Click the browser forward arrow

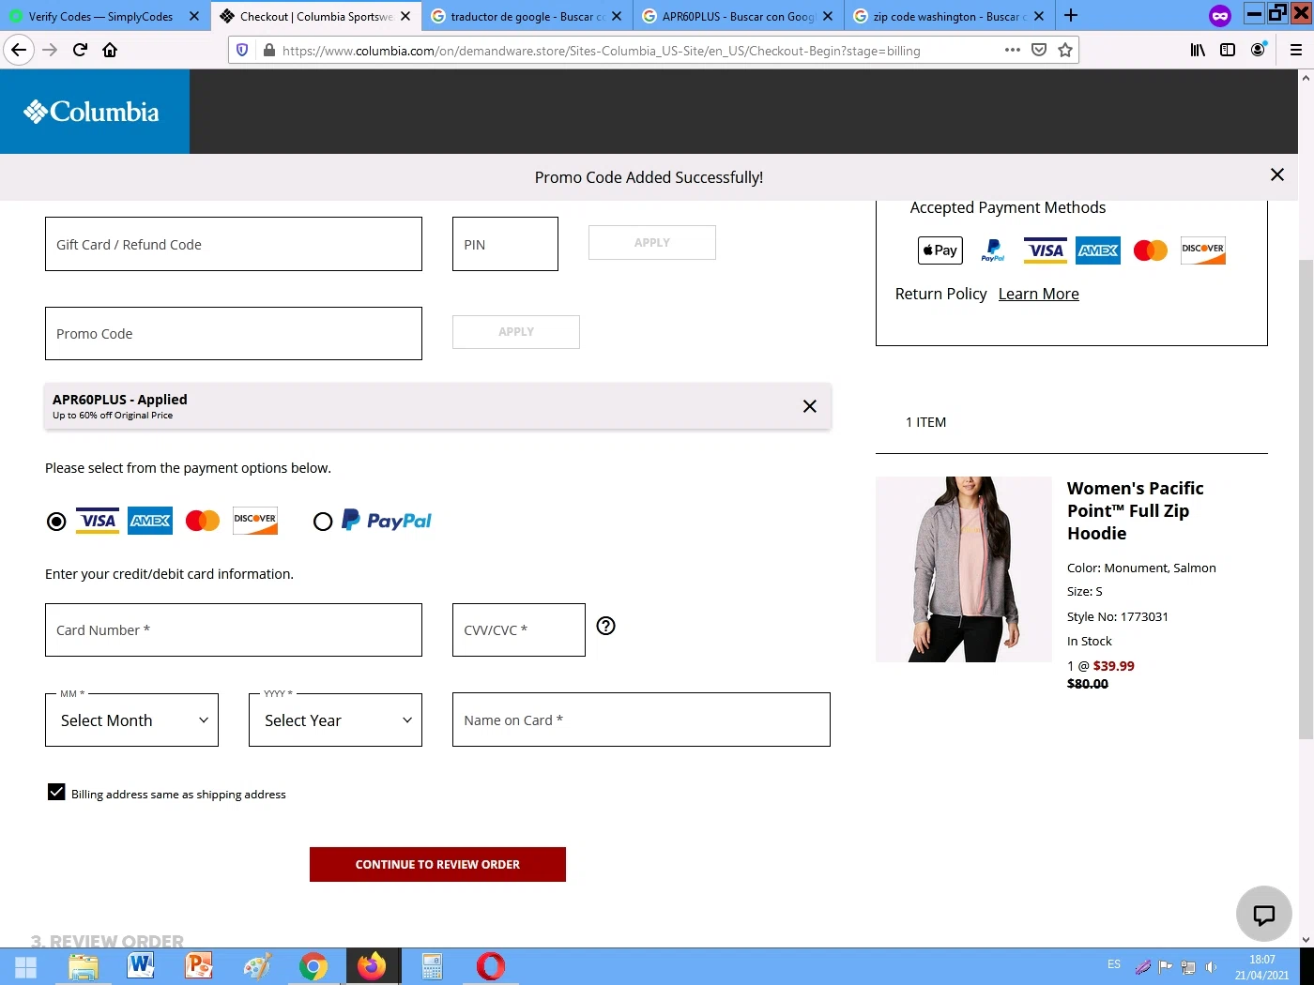click(x=50, y=50)
